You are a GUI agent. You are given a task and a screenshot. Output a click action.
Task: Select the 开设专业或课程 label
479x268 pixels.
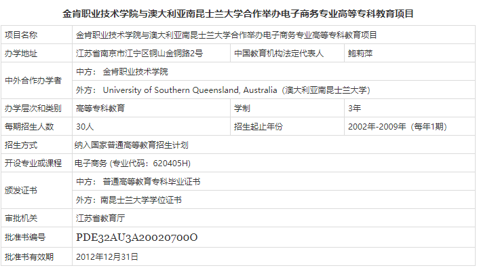point(33,164)
